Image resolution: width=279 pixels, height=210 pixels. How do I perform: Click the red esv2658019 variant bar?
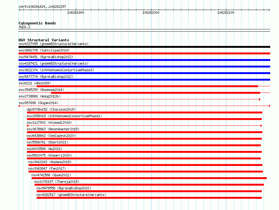click(x=144, y=119)
